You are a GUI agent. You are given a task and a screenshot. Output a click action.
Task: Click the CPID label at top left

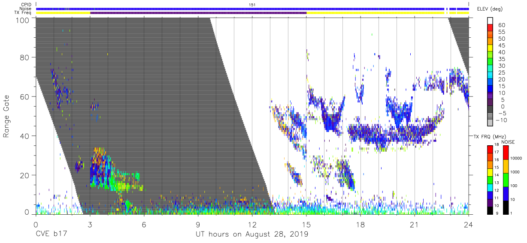tap(25, 5)
